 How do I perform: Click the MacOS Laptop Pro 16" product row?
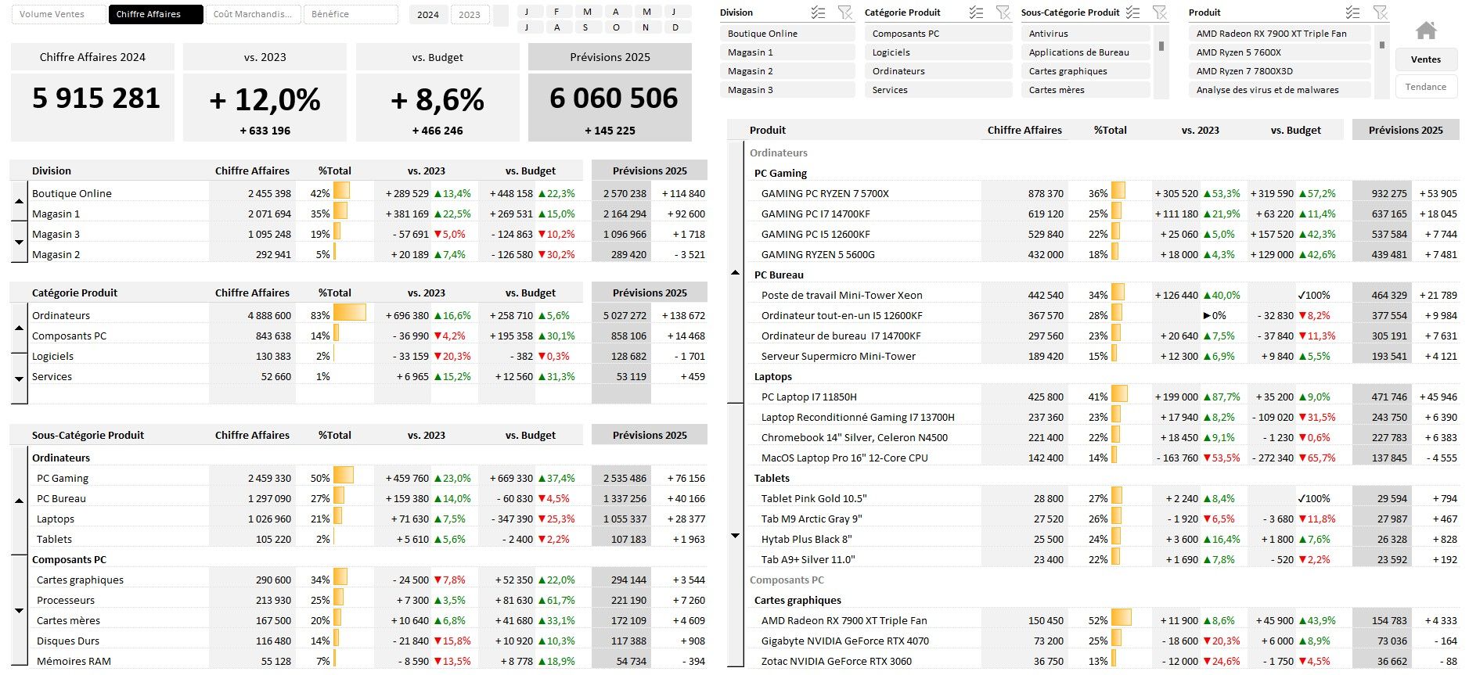coord(1102,458)
